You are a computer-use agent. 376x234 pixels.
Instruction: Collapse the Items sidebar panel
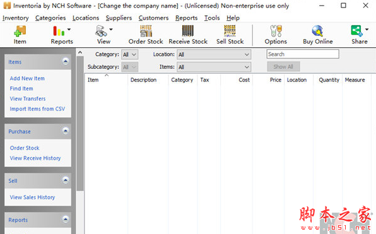[66, 62]
